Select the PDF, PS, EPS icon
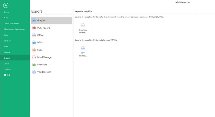Screen dimensions: 215x117 click(34, 28)
